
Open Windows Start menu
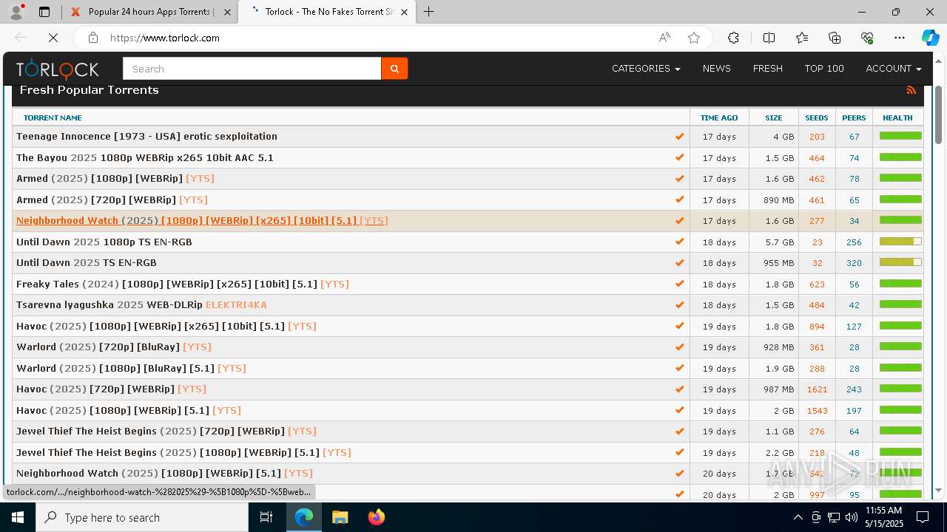17,517
